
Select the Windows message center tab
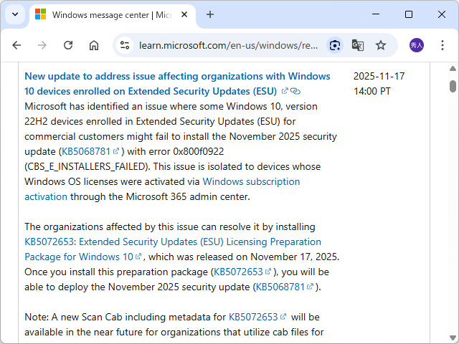pos(113,14)
